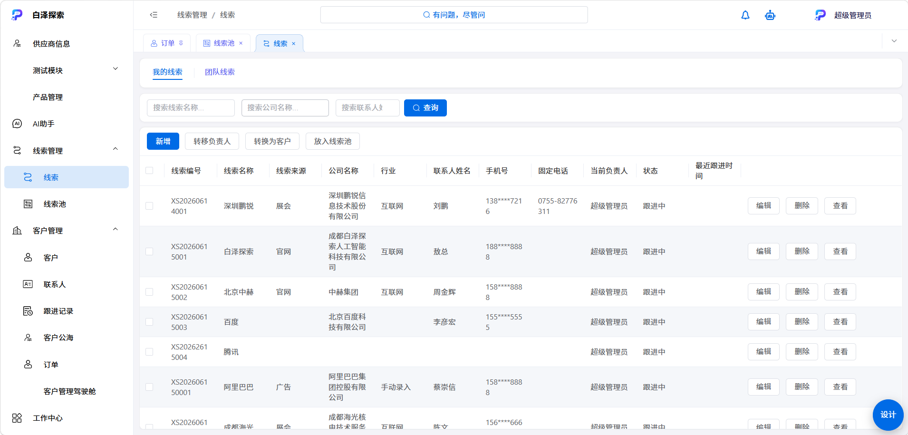The height and width of the screenshot is (435, 908).
Task: Expand the 测试模块 menu
Action: pos(116,69)
